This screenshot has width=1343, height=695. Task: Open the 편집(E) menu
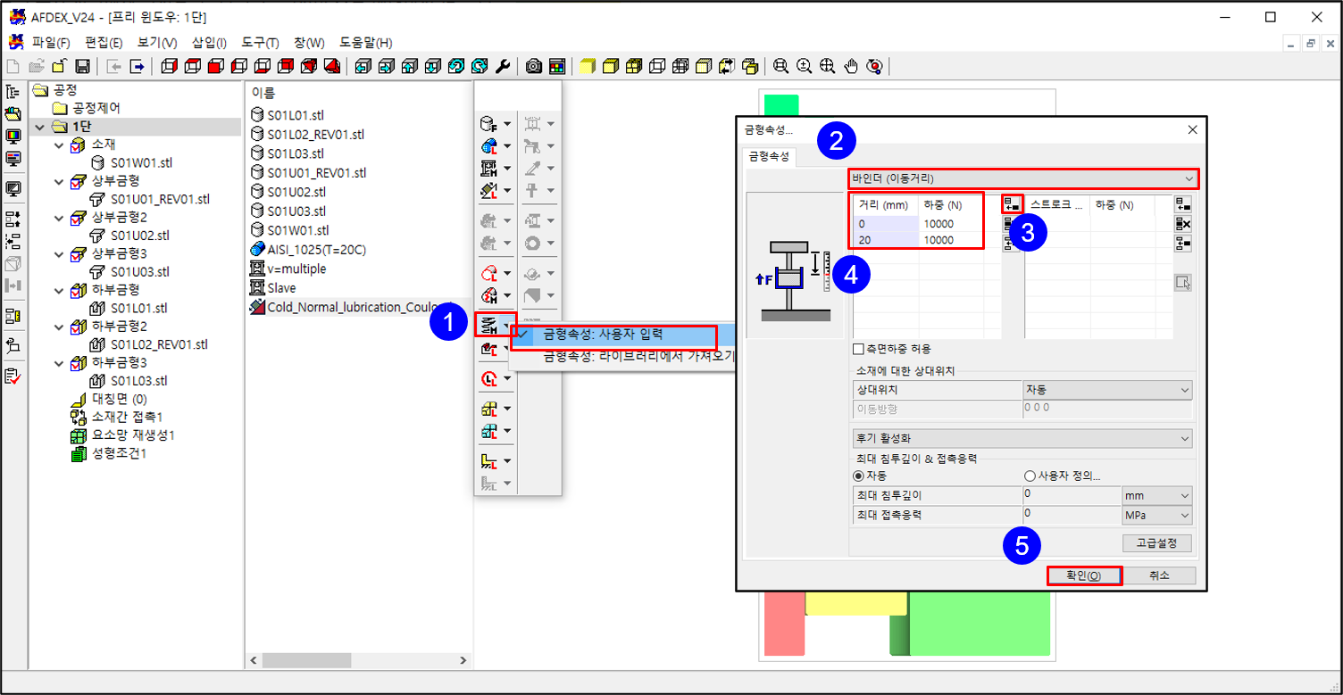[104, 43]
